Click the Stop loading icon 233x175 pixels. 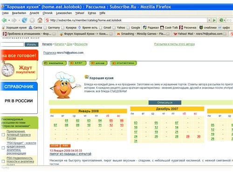[x=32, y=20]
